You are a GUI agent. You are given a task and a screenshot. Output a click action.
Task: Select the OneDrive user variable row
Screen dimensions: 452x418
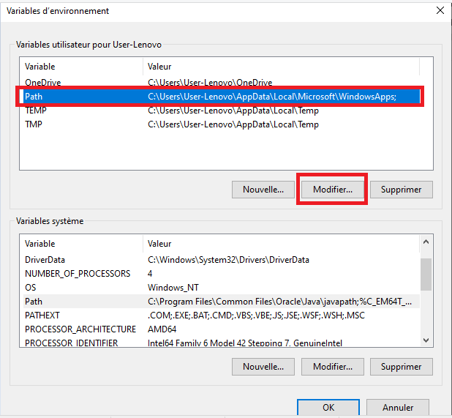(222, 83)
